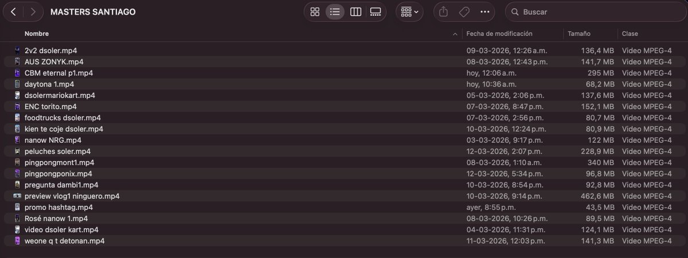Sort by Fecha de modificación column
Viewport: 688px width, 258px height.
(x=499, y=34)
